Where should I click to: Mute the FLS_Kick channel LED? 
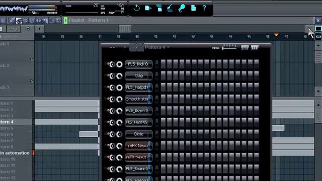[x=108, y=64]
